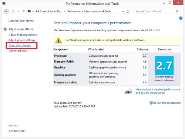Click Re-run the assessment
This screenshot has height=139, width=185.
pos(167,103)
